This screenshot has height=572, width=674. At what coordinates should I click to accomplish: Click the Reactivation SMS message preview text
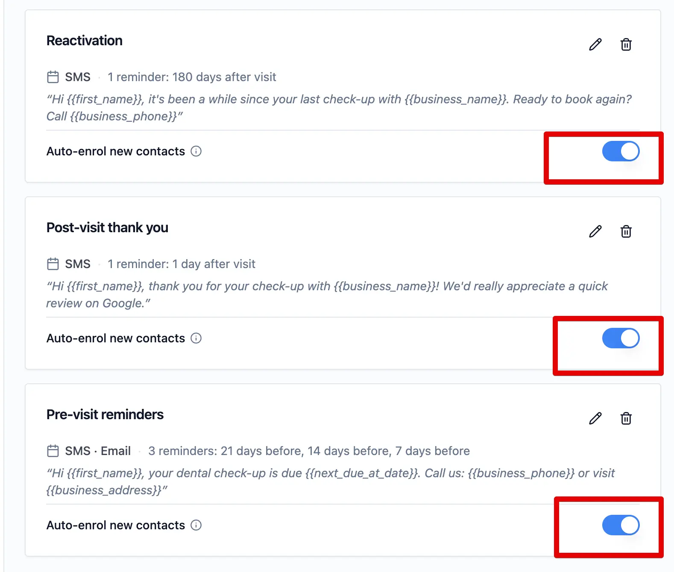(339, 108)
